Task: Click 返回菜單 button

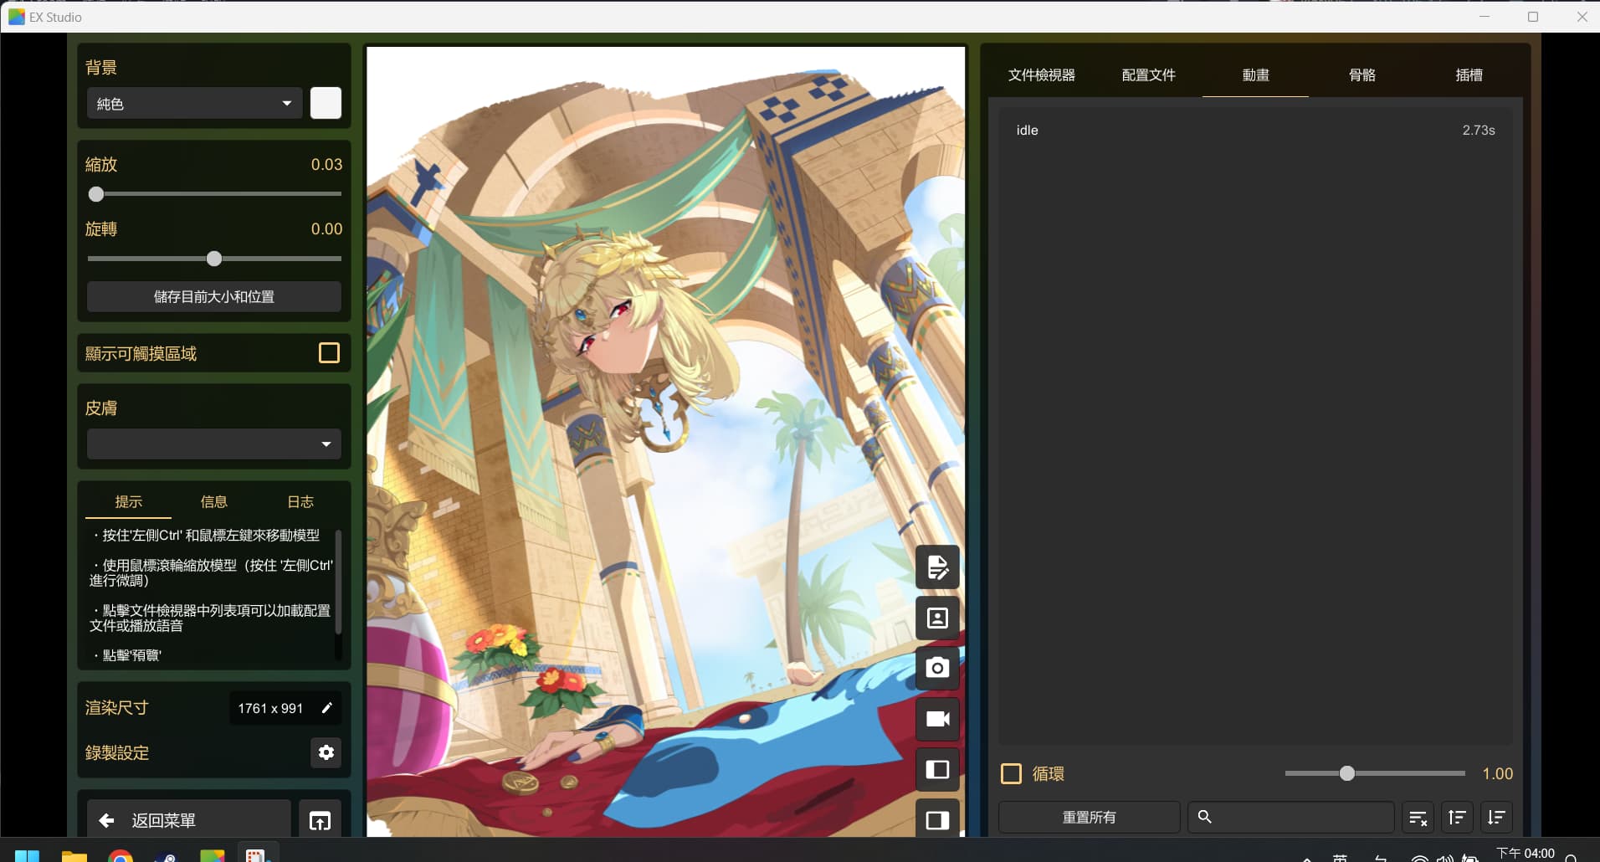Action: [x=189, y=820]
